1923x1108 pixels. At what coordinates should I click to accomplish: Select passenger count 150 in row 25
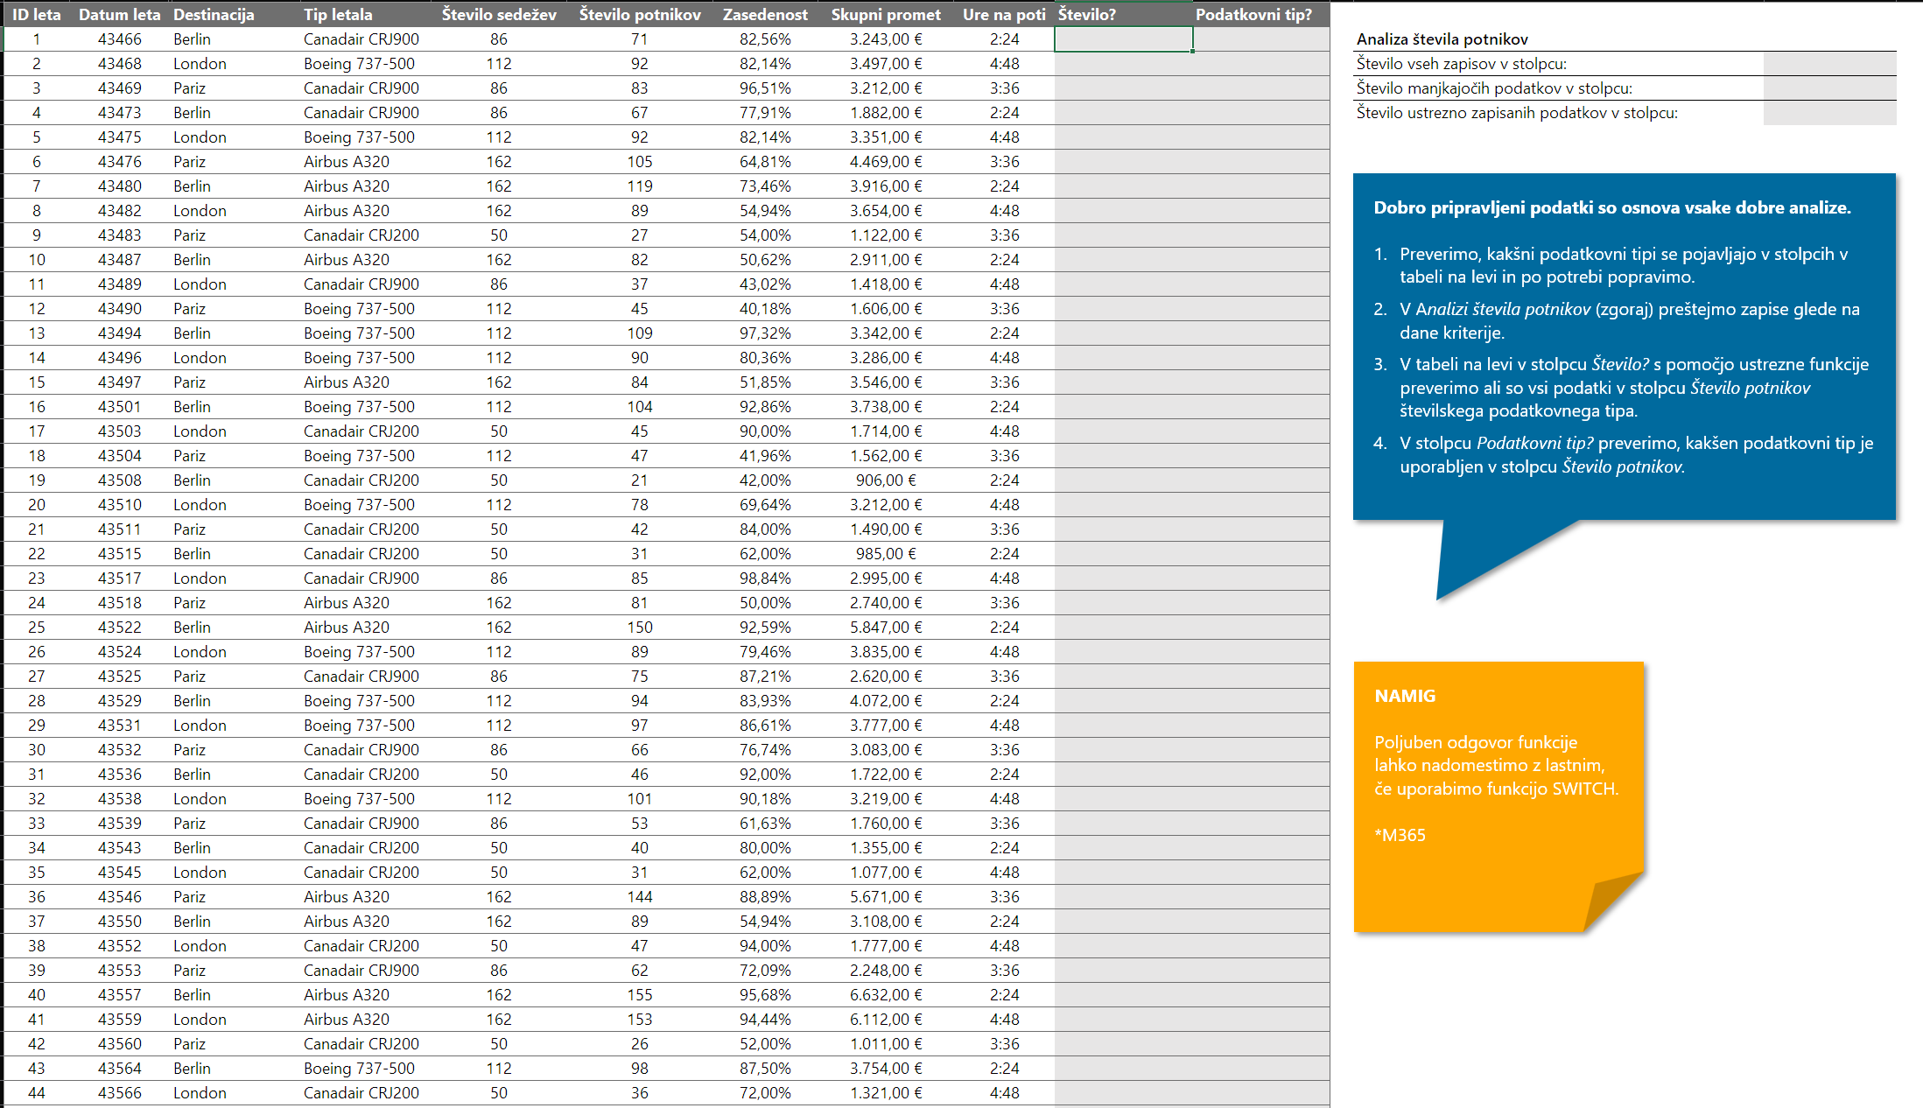(640, 628)
